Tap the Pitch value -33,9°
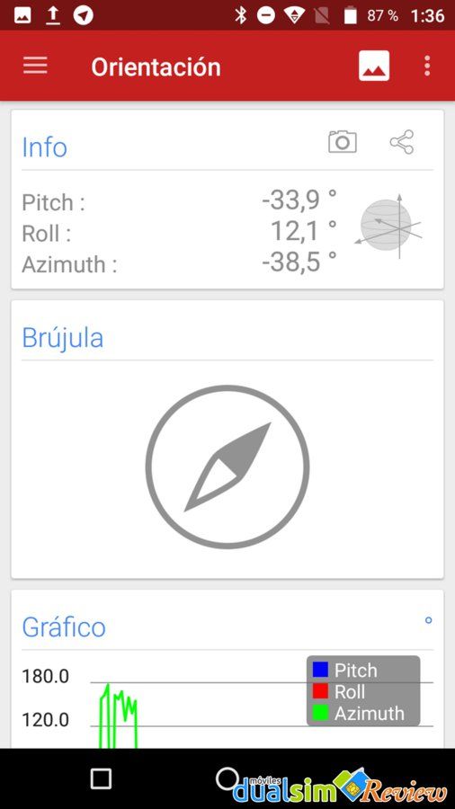The image size is (455, 809). 299,200
